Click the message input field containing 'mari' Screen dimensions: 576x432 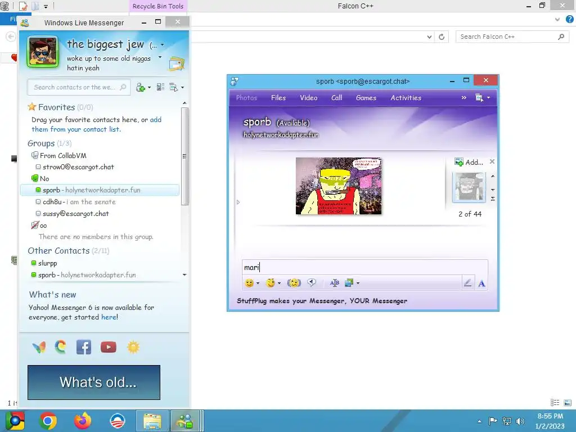point(364,267)
